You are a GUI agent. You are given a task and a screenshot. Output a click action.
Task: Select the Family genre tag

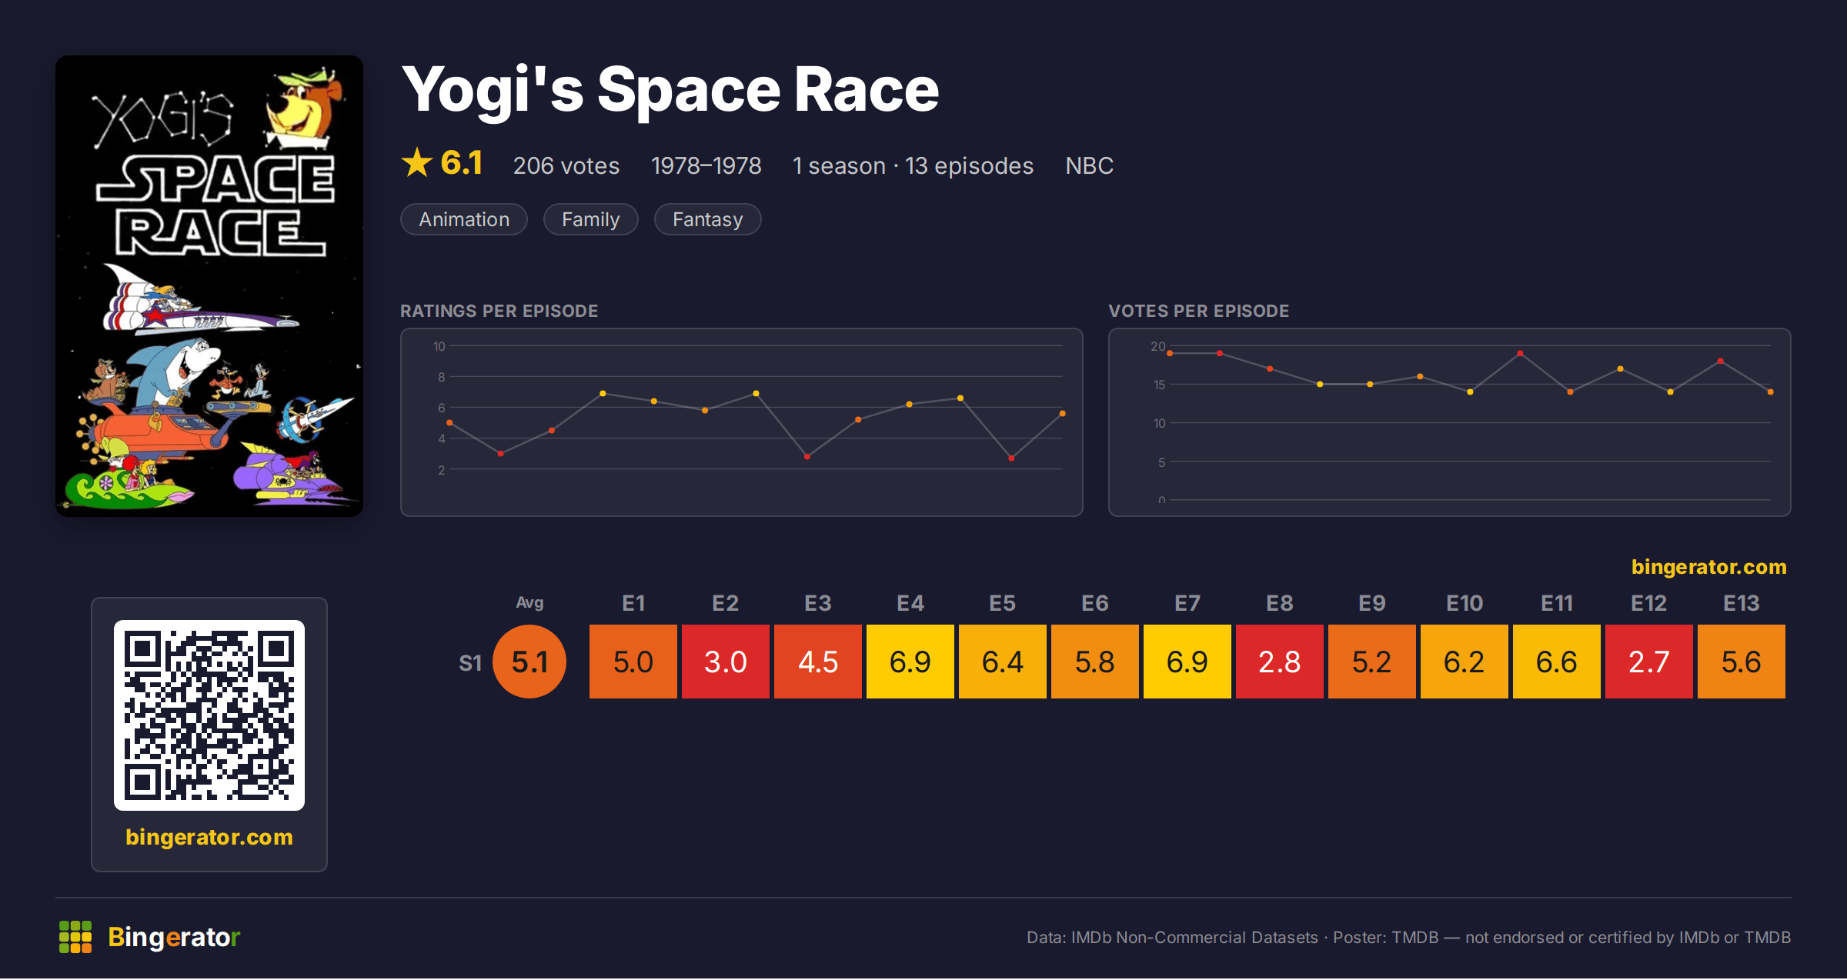tap(590, 219)
